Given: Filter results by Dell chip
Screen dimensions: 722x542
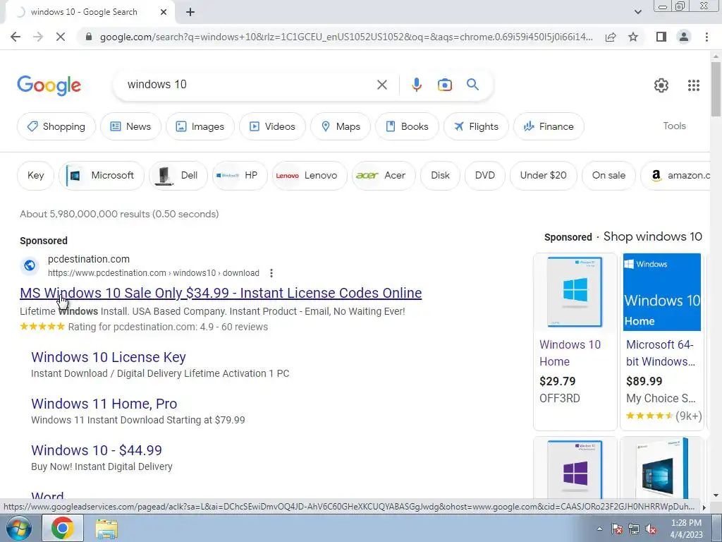Looking at the screenshot, I should tap(178, 176).
